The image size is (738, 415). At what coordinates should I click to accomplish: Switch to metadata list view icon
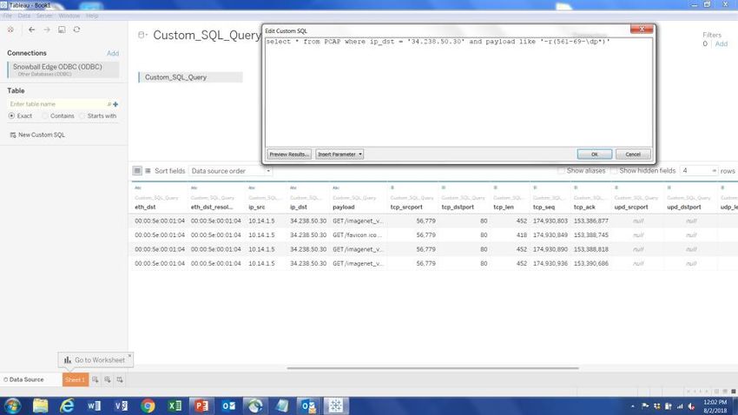[148, 171]
